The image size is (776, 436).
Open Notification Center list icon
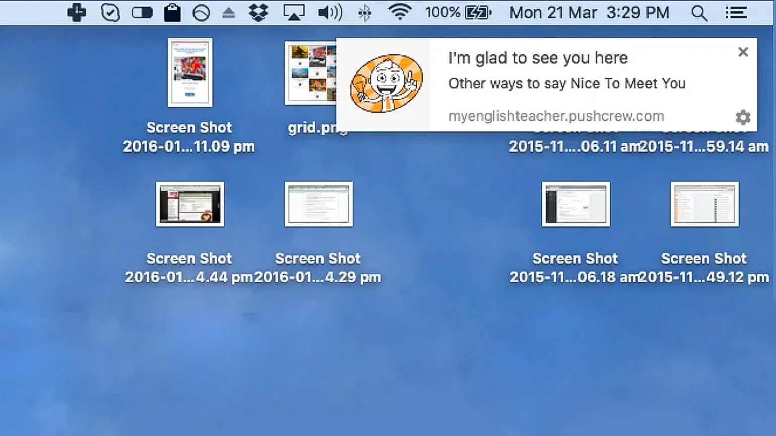click(x=736, y=13)
